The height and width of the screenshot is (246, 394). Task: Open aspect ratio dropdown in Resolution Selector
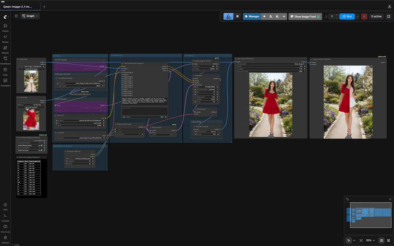coord(80,159)
